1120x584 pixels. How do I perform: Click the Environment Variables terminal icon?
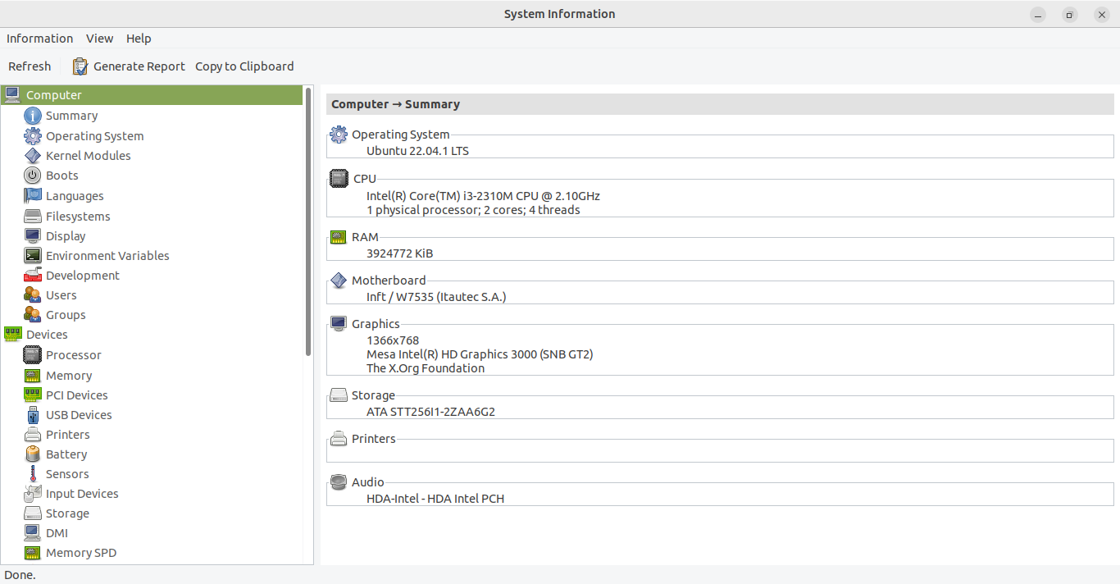(x=33, y=256)
